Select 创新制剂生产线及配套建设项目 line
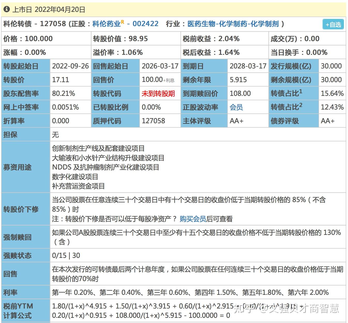 tap(98, 148)
